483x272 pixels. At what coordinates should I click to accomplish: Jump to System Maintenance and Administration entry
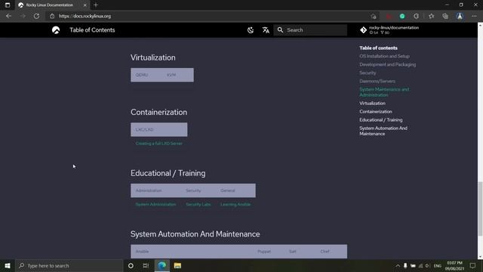pyautogui.click(x=384, y=92)
